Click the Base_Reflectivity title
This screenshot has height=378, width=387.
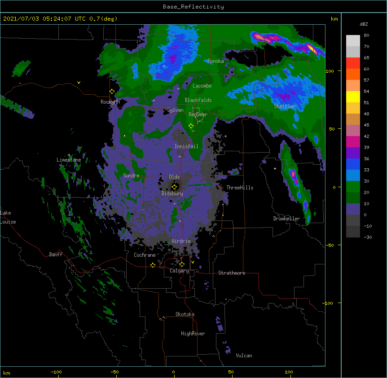[x=193, y=7]
